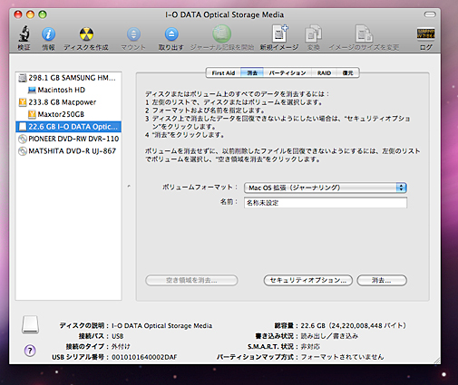Click the Enable Journaling (ジャーナル記録を開始) icon

click(x=221, y=34)
